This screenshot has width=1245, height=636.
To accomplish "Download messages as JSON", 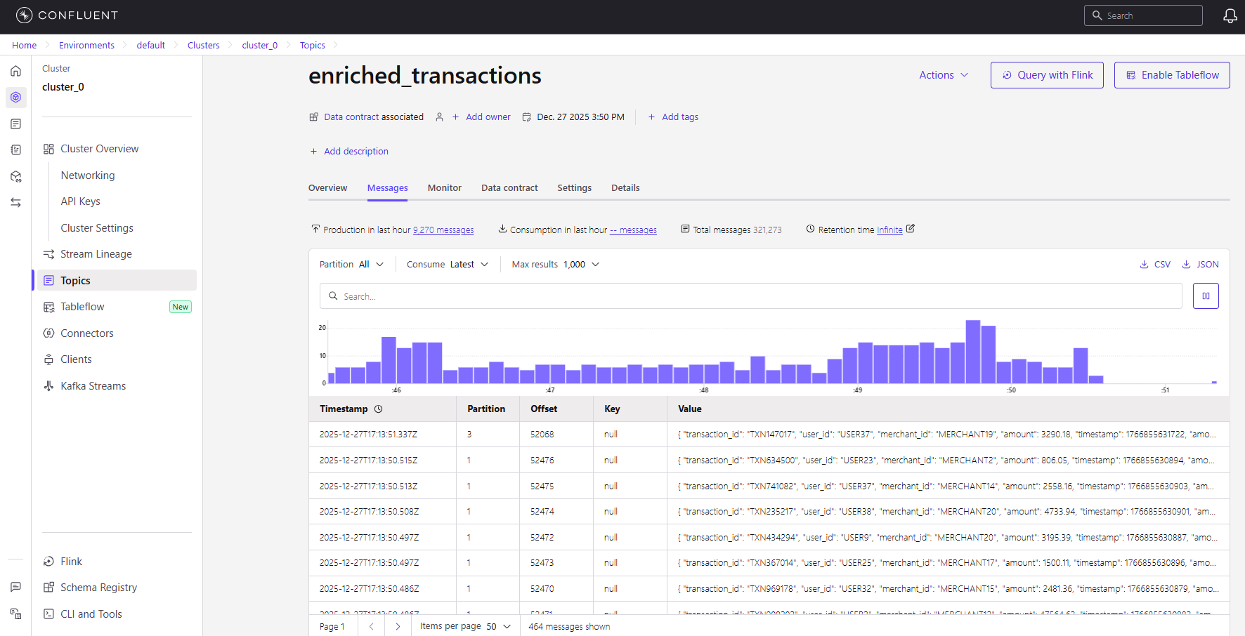I will 1200,265.
